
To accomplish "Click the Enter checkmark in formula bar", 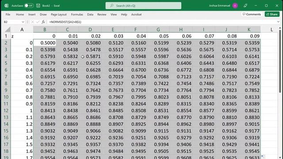I will [38, 22].
